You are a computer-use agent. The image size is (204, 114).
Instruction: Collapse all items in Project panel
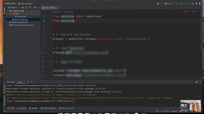click(30, 8)
